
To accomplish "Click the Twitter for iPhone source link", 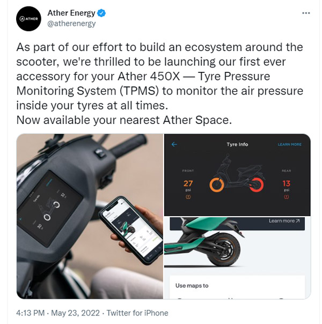I will (137, 313).
